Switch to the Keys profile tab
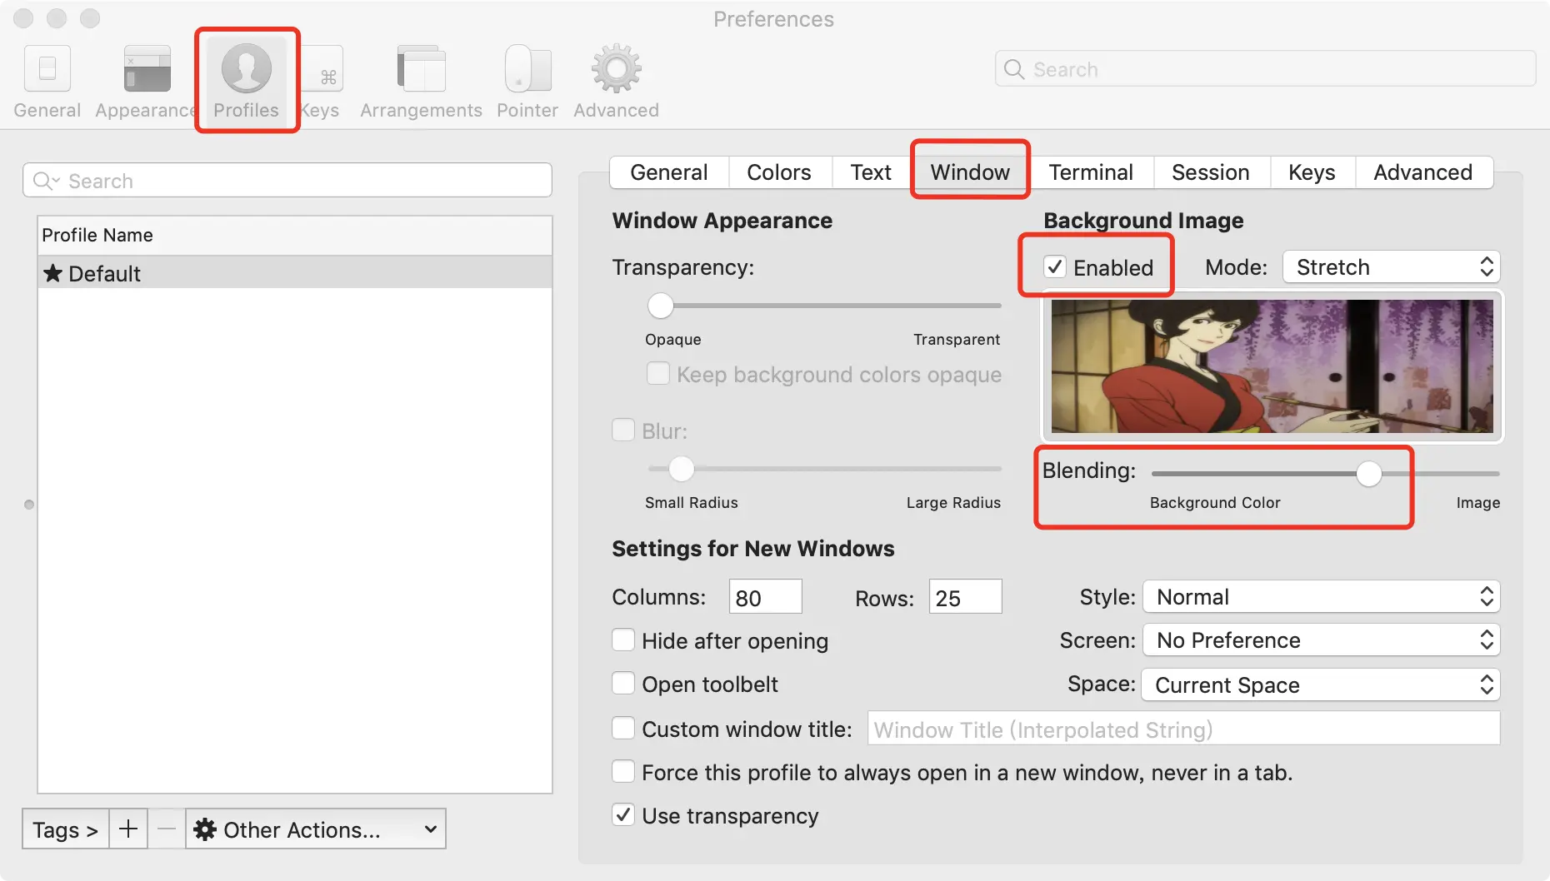The image size is (1550, 881). pos(1312,172)
